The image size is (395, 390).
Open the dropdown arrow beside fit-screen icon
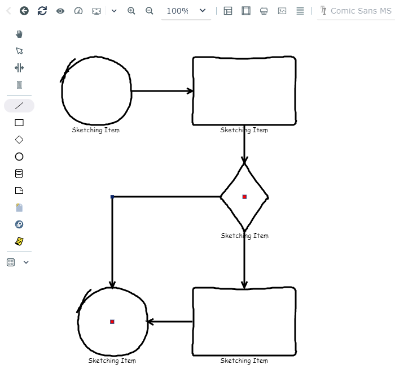[x=114, y=11]
